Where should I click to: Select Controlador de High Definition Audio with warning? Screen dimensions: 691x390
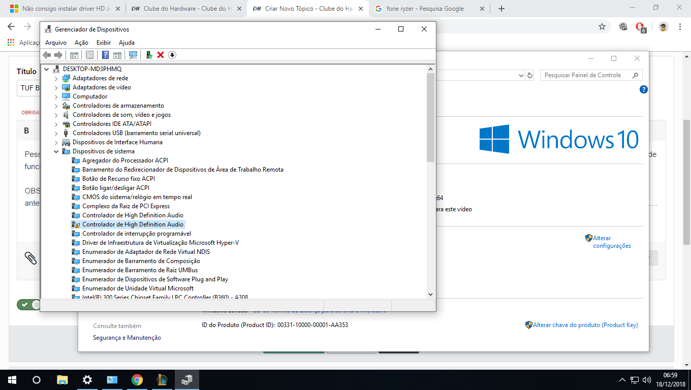[x=128, y=224]
